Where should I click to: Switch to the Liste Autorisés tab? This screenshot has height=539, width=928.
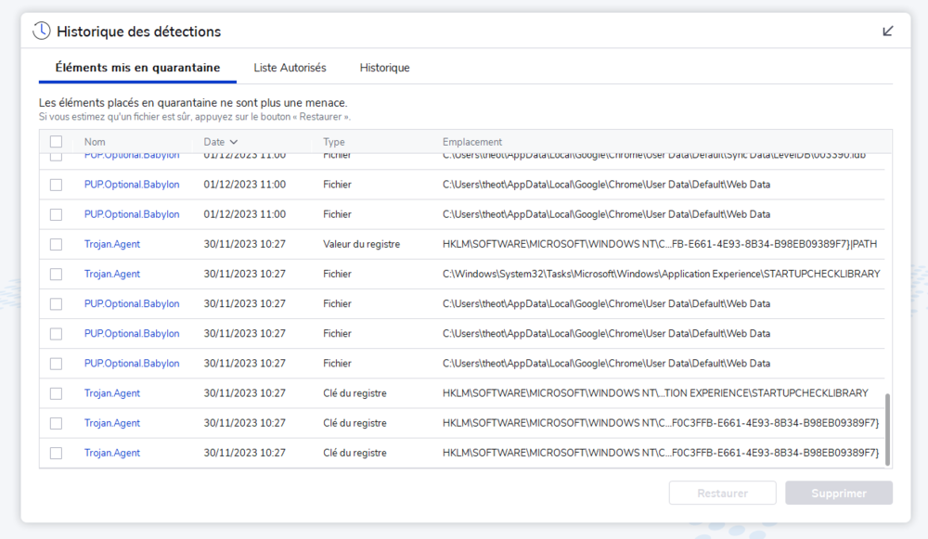[290, 68]
